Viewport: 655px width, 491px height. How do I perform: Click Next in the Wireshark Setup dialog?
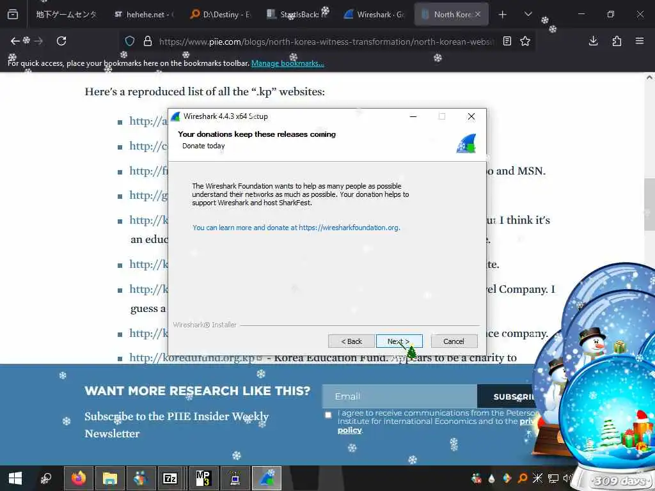[x=399, y=341]
